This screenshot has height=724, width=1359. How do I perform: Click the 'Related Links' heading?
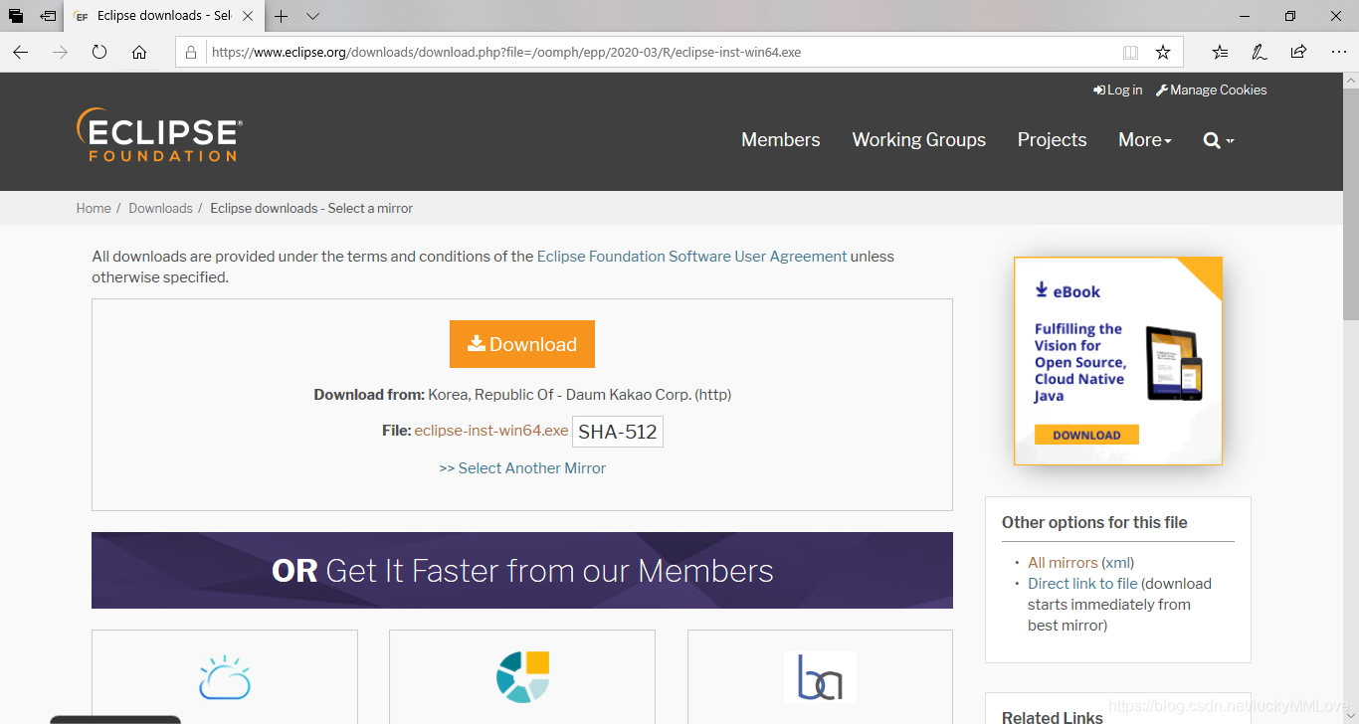pos(1053,717)
